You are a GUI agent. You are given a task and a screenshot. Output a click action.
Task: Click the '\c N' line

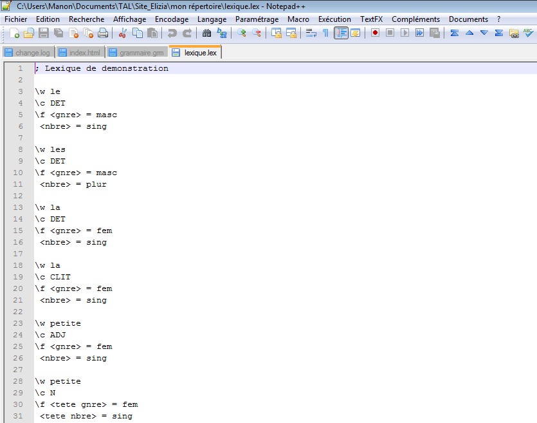click(45, 393)
